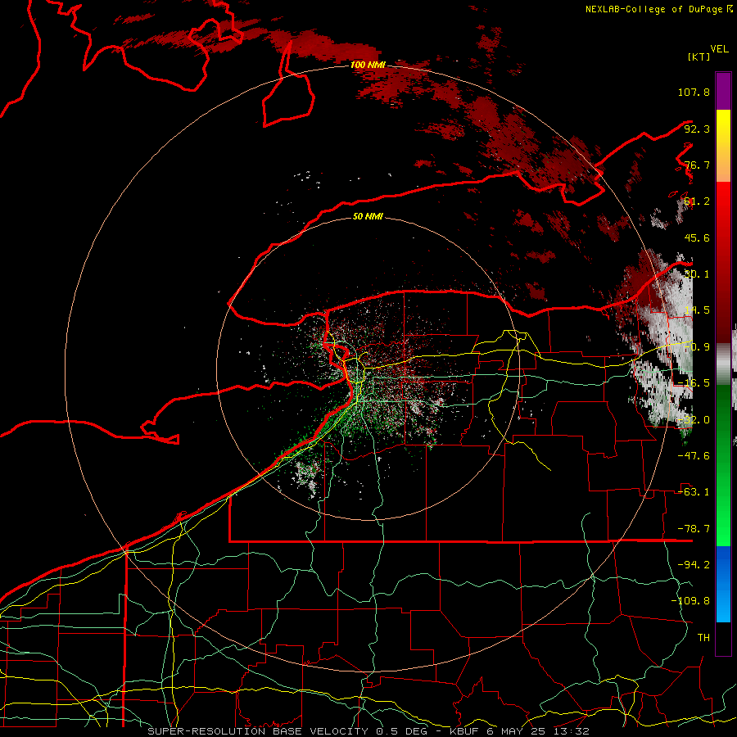The width and height of the screenshot is (737, 737).
Task: Click the Super-Resolution Base Velocity caption
Action: 368,731
